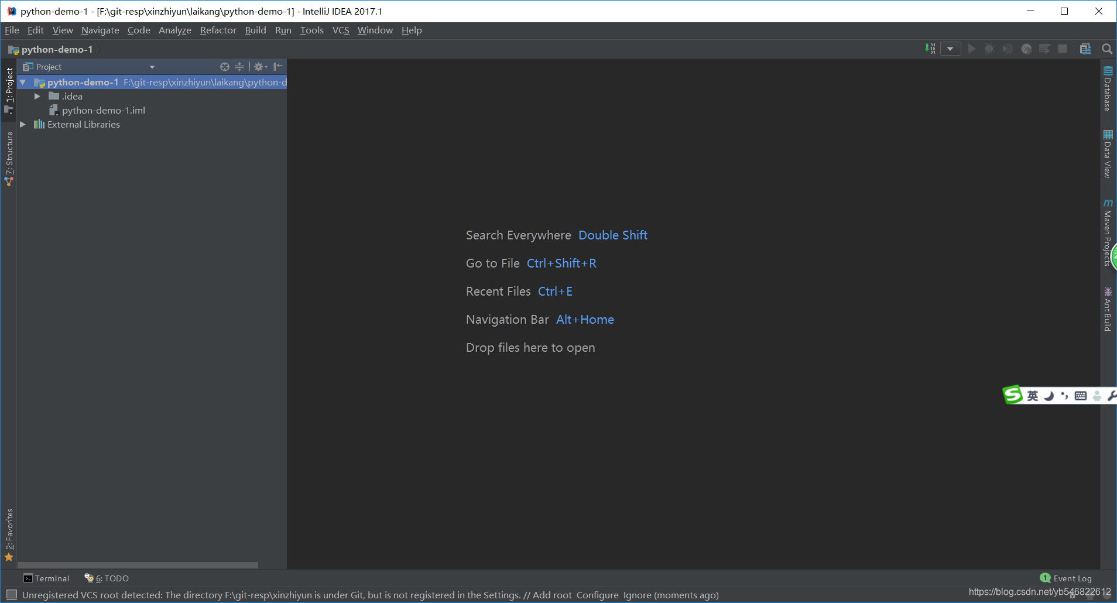
Task: Open the 2: Favorites side tab
Action: [x=9, y=535]
